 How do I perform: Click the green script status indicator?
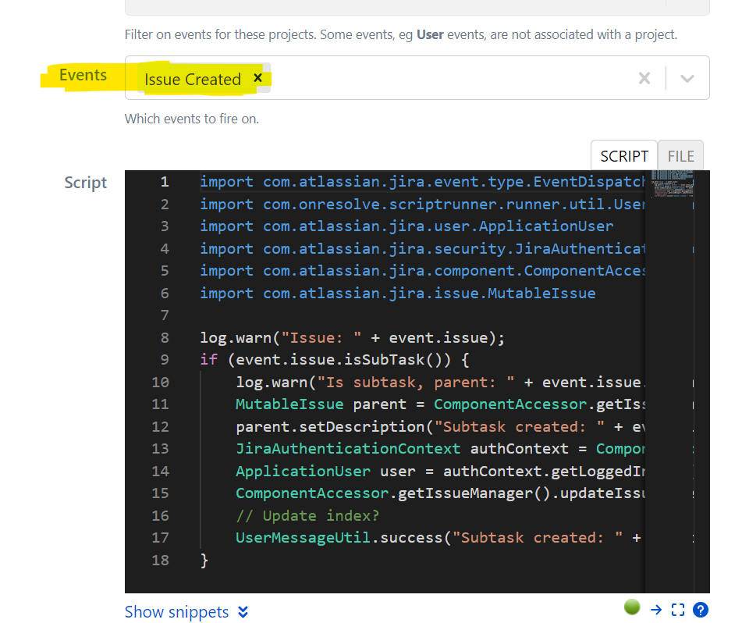pos(632,607)
